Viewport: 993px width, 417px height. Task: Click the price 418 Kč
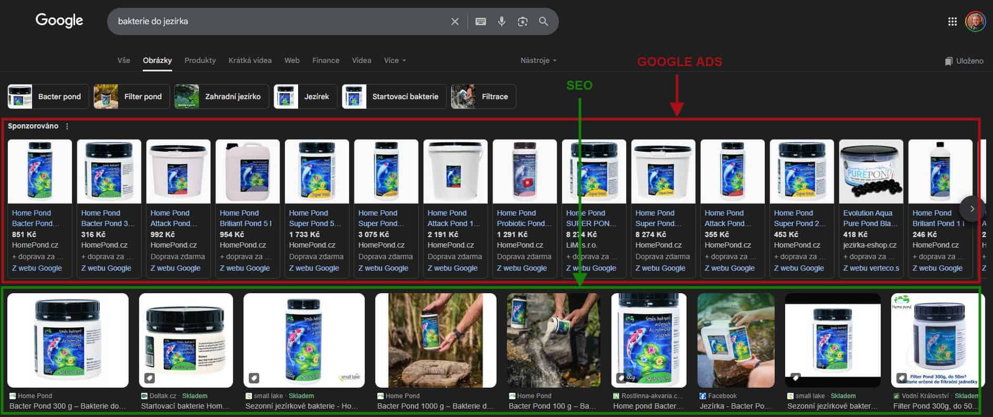click(x=855, y=234)
